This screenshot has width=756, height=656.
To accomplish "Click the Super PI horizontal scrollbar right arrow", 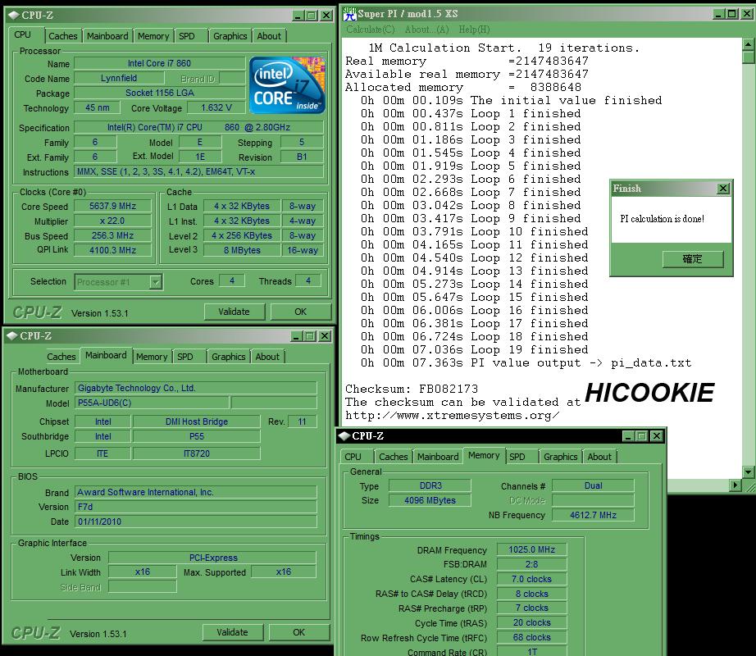I will click(x=735, y=485).
